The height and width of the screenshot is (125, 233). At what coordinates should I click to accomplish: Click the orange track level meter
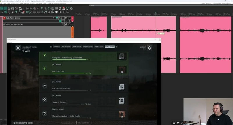[x=73, y=32]
